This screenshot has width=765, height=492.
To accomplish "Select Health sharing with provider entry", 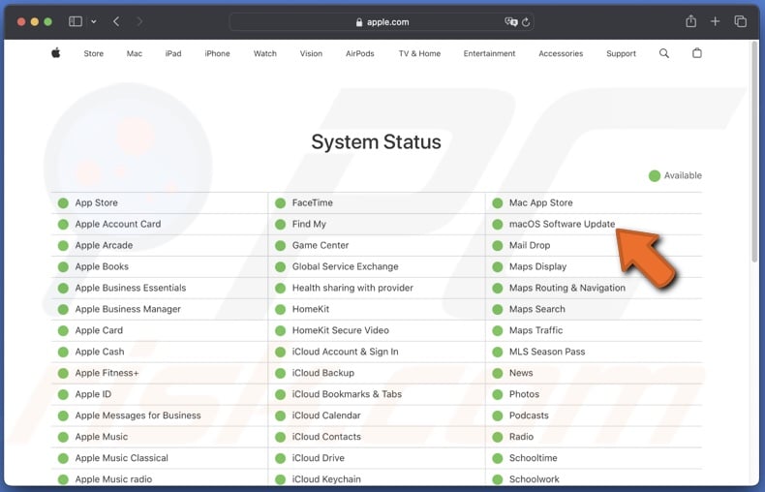I will [352, 288].
